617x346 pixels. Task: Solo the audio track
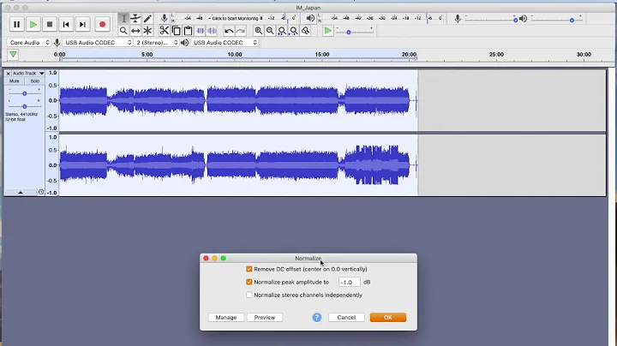pos(34,81)
